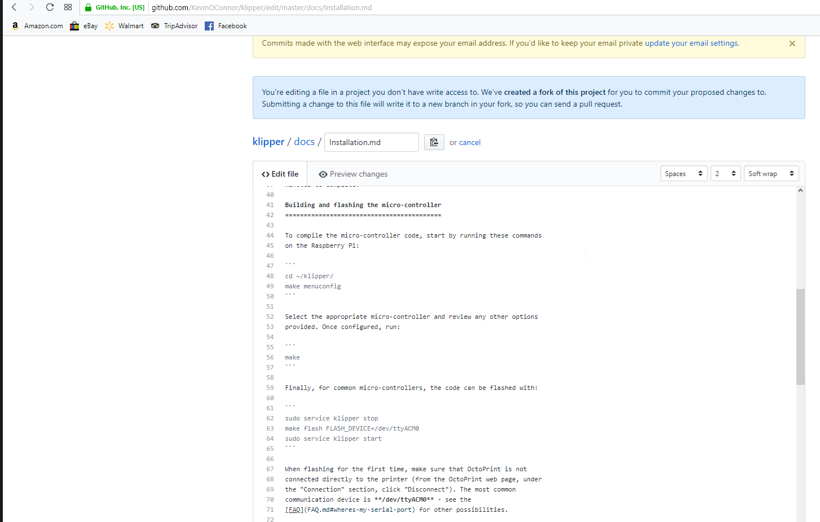Open the eBay bookmark
The height and width of the screenshot is (522, 820).
coord(84,26)
